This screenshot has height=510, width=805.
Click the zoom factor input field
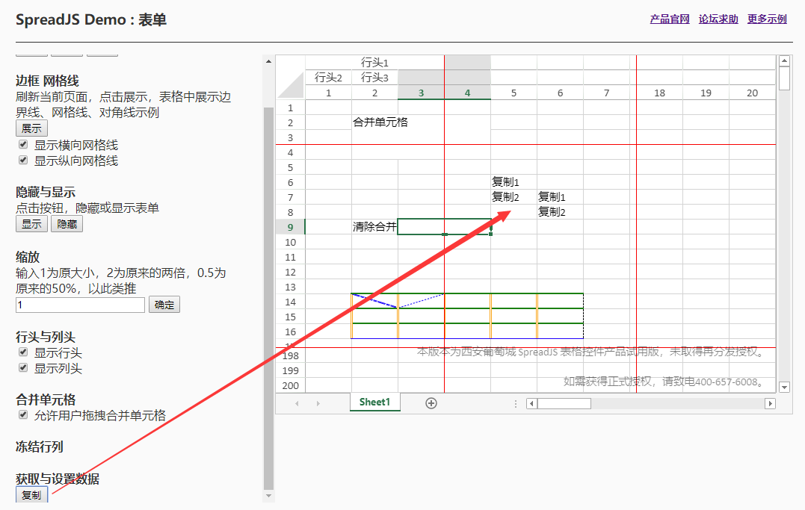(x=80, y=305)
